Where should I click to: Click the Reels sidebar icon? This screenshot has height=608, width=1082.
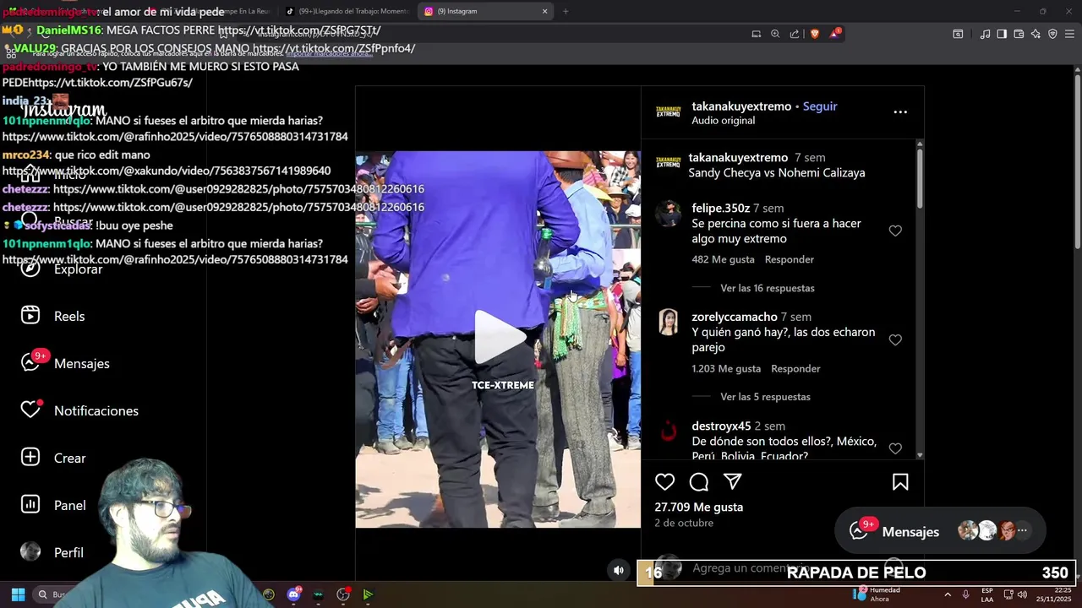(30, 316)
